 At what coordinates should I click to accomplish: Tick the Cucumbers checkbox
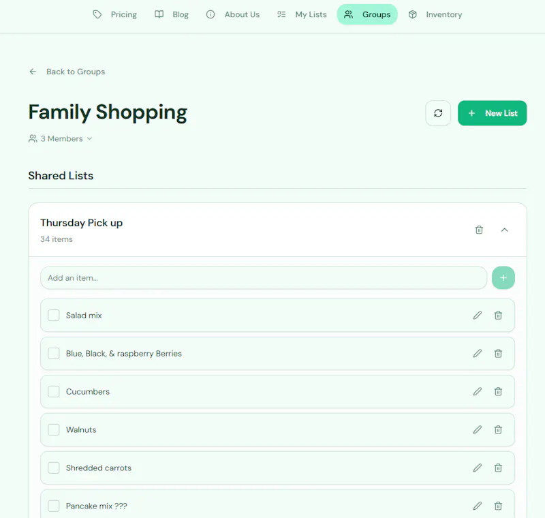(x=54, y=391)
